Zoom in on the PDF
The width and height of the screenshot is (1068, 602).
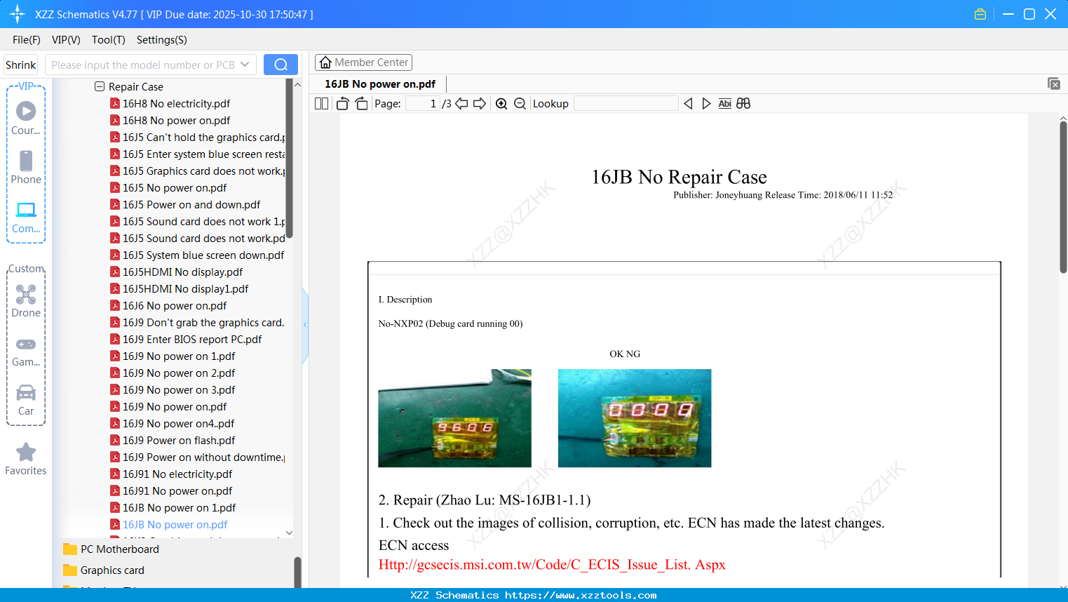pos(501,104)
